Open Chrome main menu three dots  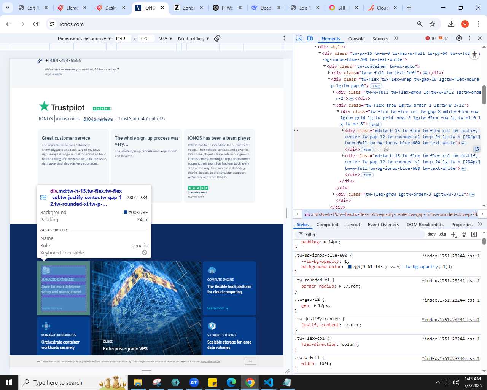[478, 24]
